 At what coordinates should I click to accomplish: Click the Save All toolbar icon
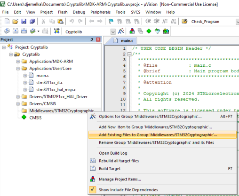(32, 21)
